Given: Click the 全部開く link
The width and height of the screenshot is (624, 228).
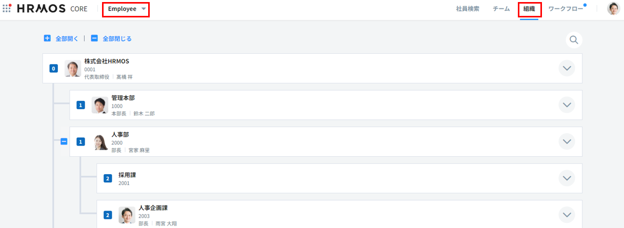Looking at the screenshot, I should (67, 38).
